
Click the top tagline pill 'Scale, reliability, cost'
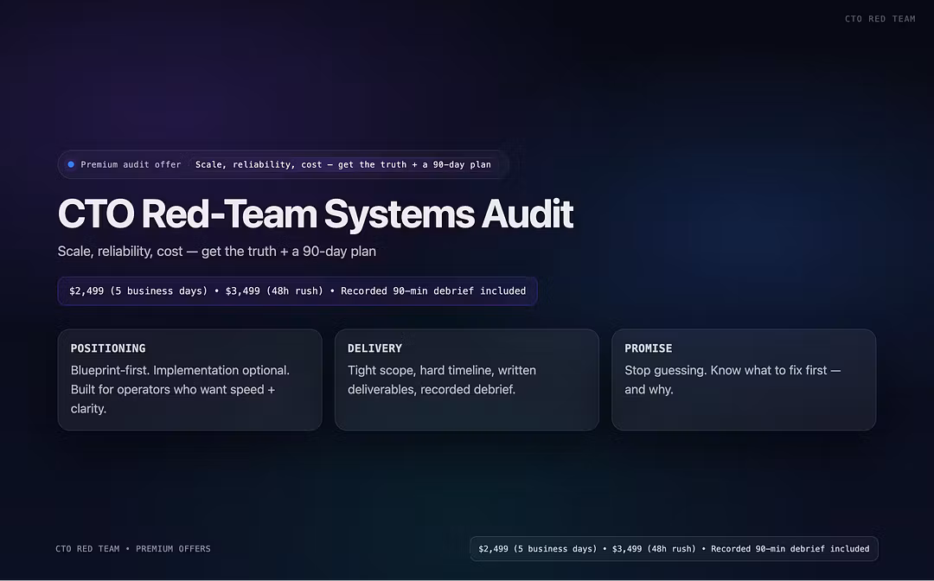click(x=343, y=164)
